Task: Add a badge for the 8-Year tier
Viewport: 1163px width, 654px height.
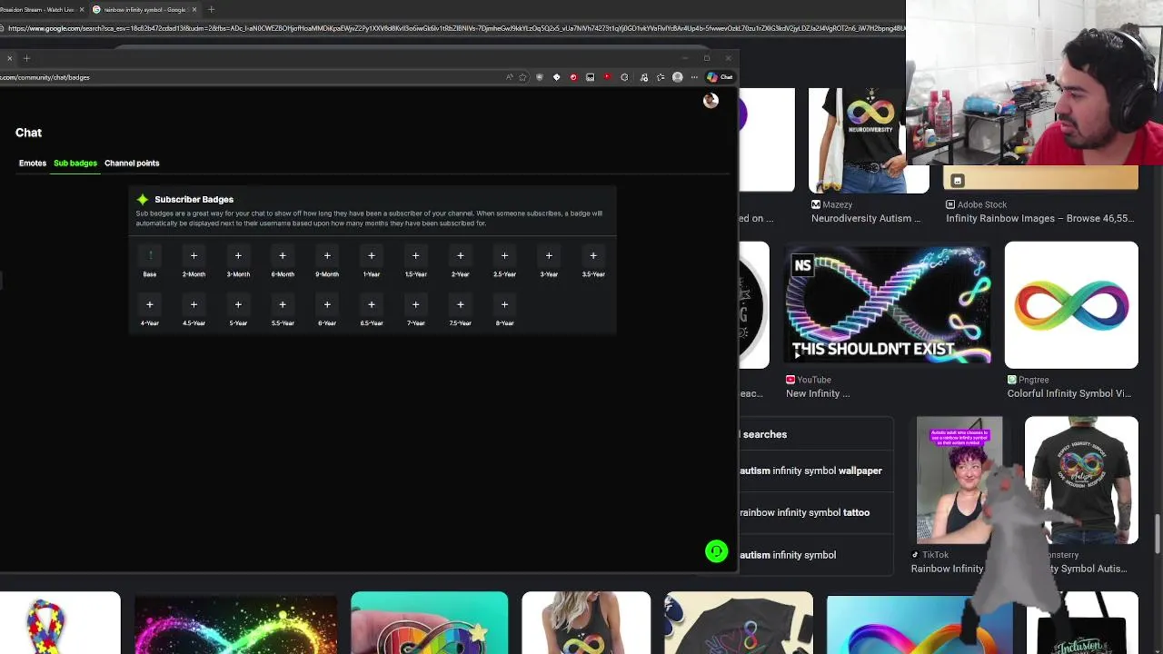Action: (x=504, y=305)
